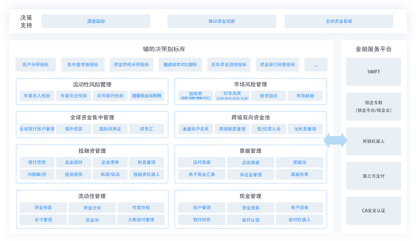Expand the ... indicator after 资金缺口预警指标

(x=316, y=64)
